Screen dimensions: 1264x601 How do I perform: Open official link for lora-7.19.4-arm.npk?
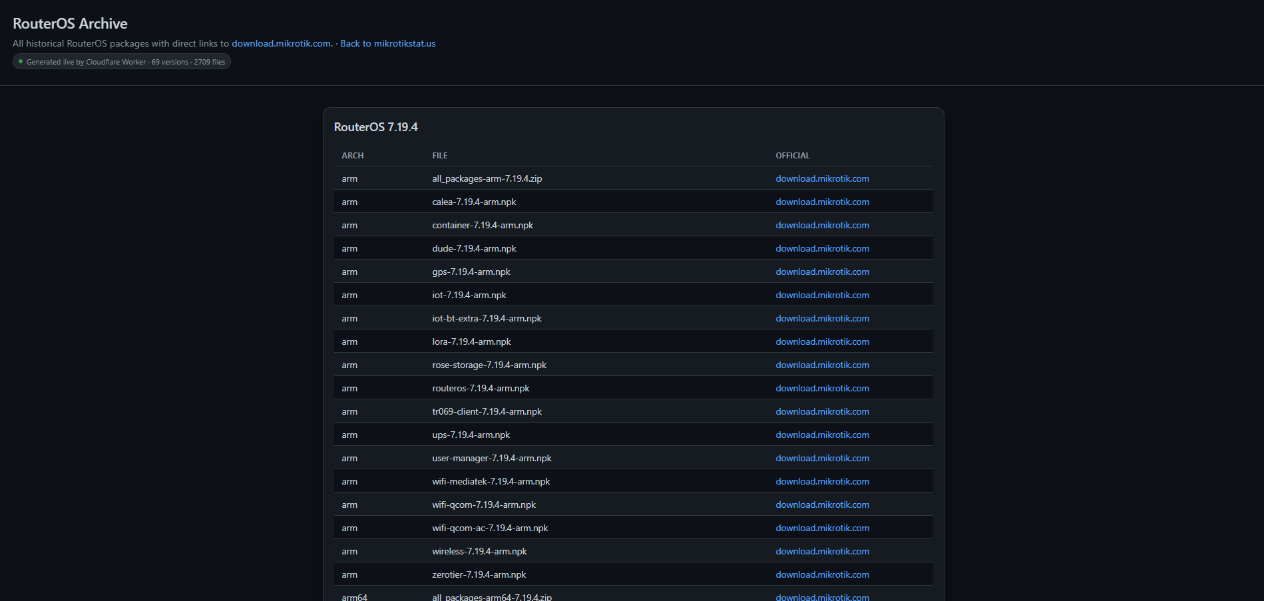822,341
